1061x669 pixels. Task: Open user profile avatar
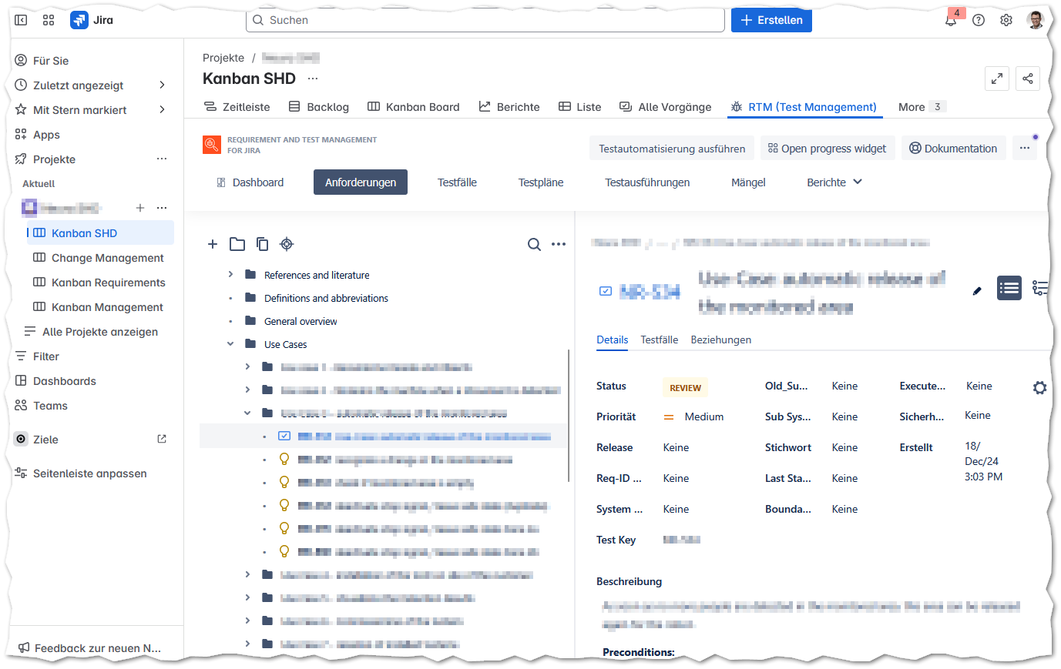click(x=1035, y=20)
